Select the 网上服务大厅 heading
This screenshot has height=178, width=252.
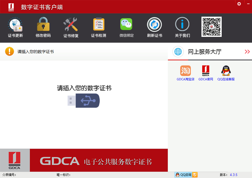click(x=204, y=52)
